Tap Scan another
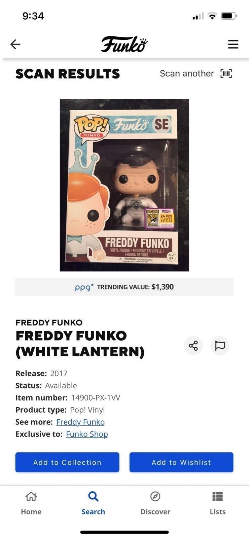This screenshot has width=249, height=539. click(187, 73)
